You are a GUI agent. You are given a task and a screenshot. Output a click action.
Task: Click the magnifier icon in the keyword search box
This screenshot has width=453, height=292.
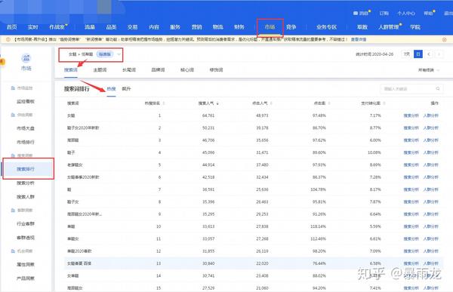click(x=438, y=89)
